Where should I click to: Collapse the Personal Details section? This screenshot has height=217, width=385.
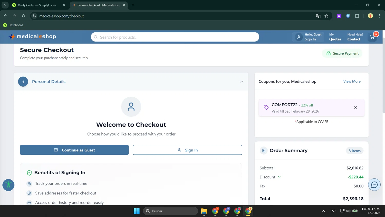(242, 82)
